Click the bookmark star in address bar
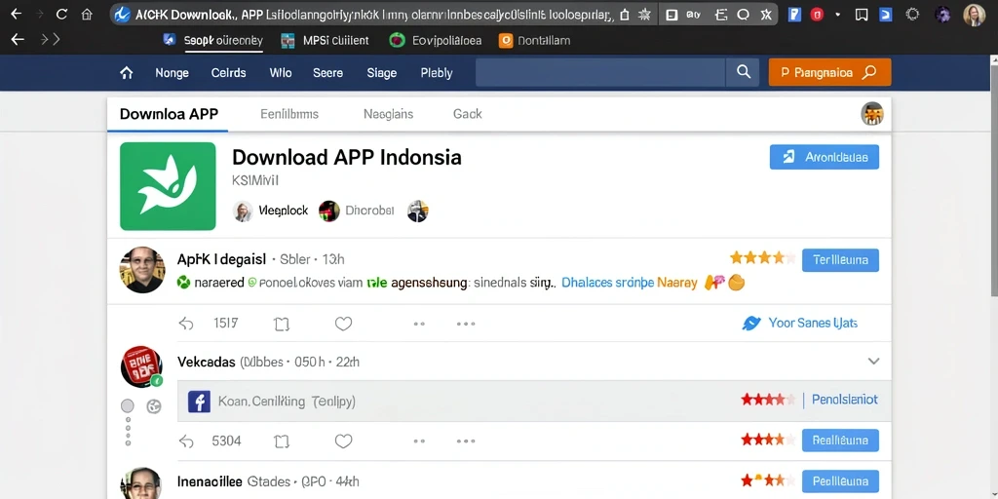This screenshot has width=998, height=499. [x=644, y=15]
